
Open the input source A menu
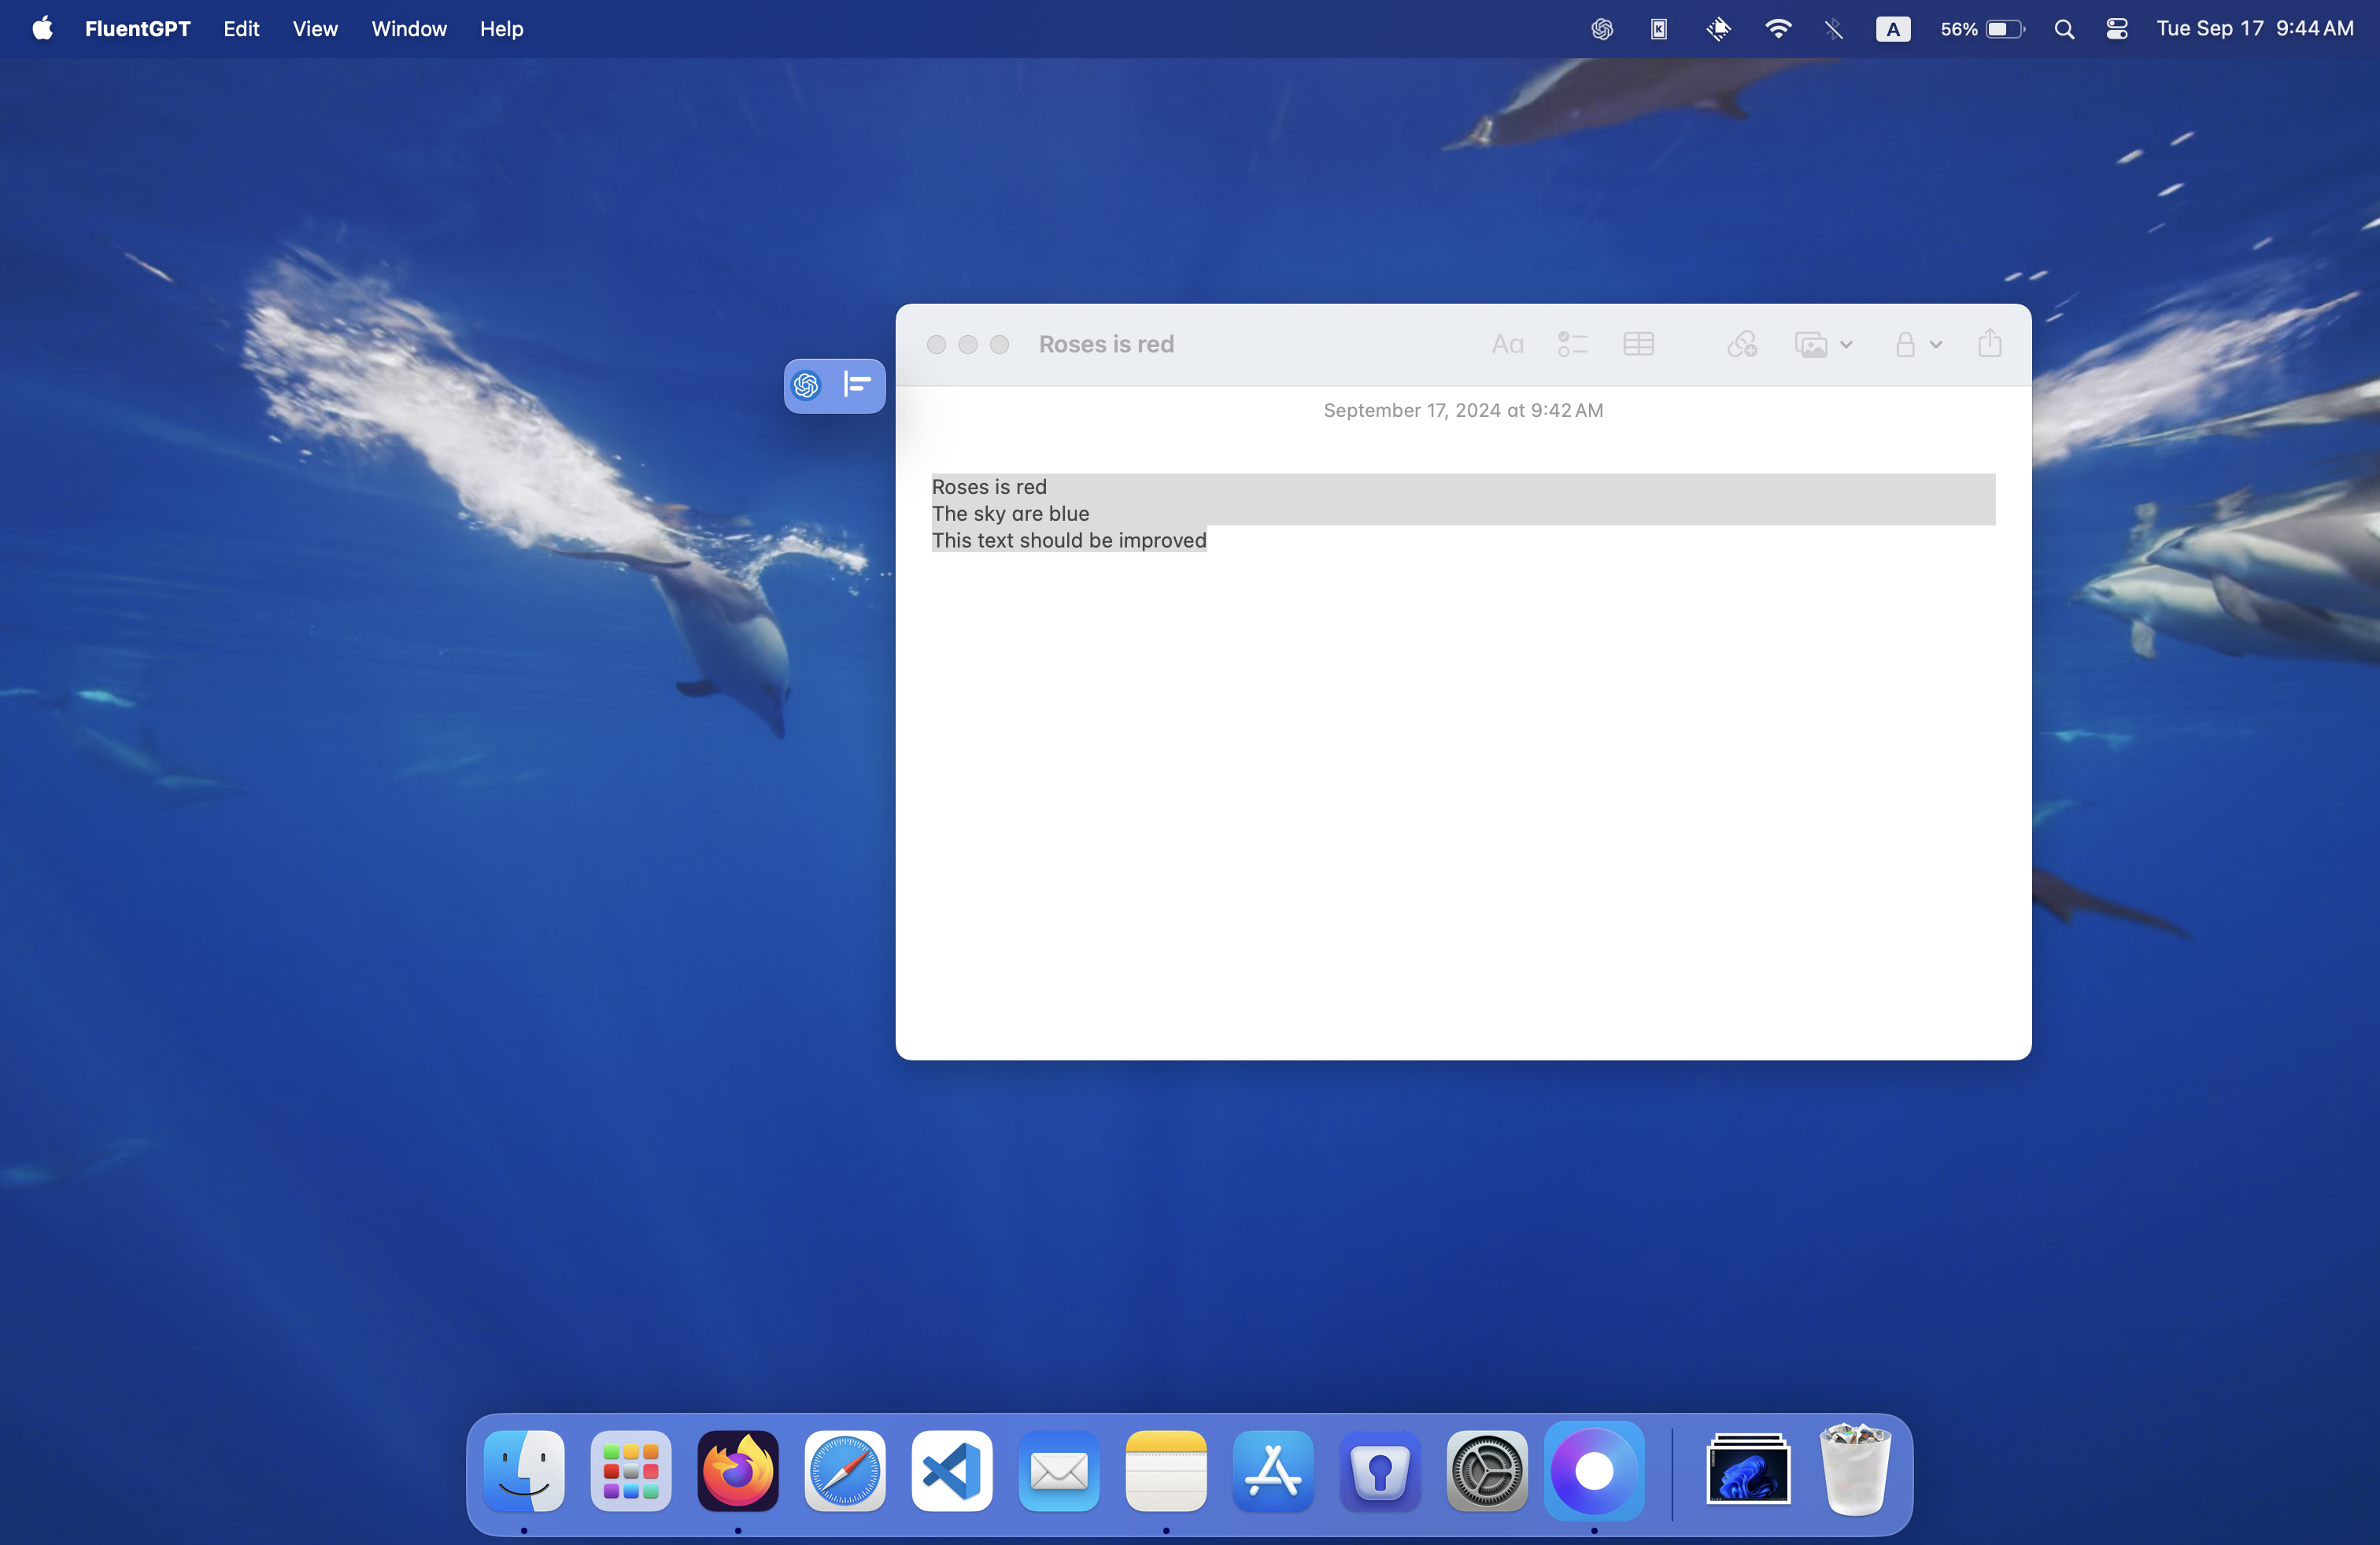tap(1892, 29)
